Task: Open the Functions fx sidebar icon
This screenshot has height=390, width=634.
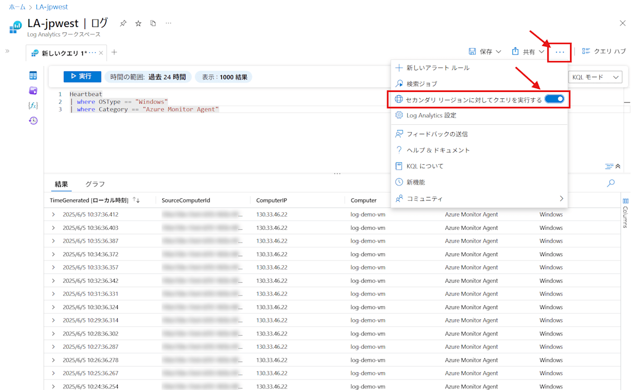Action: coord(33,106)
